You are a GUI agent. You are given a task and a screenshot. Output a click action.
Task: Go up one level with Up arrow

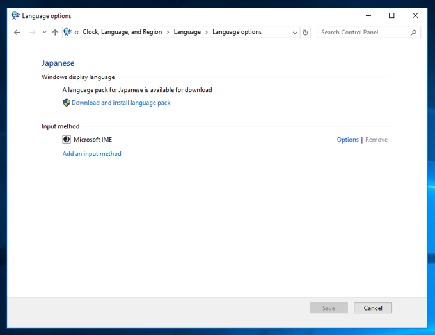[55, 33]
